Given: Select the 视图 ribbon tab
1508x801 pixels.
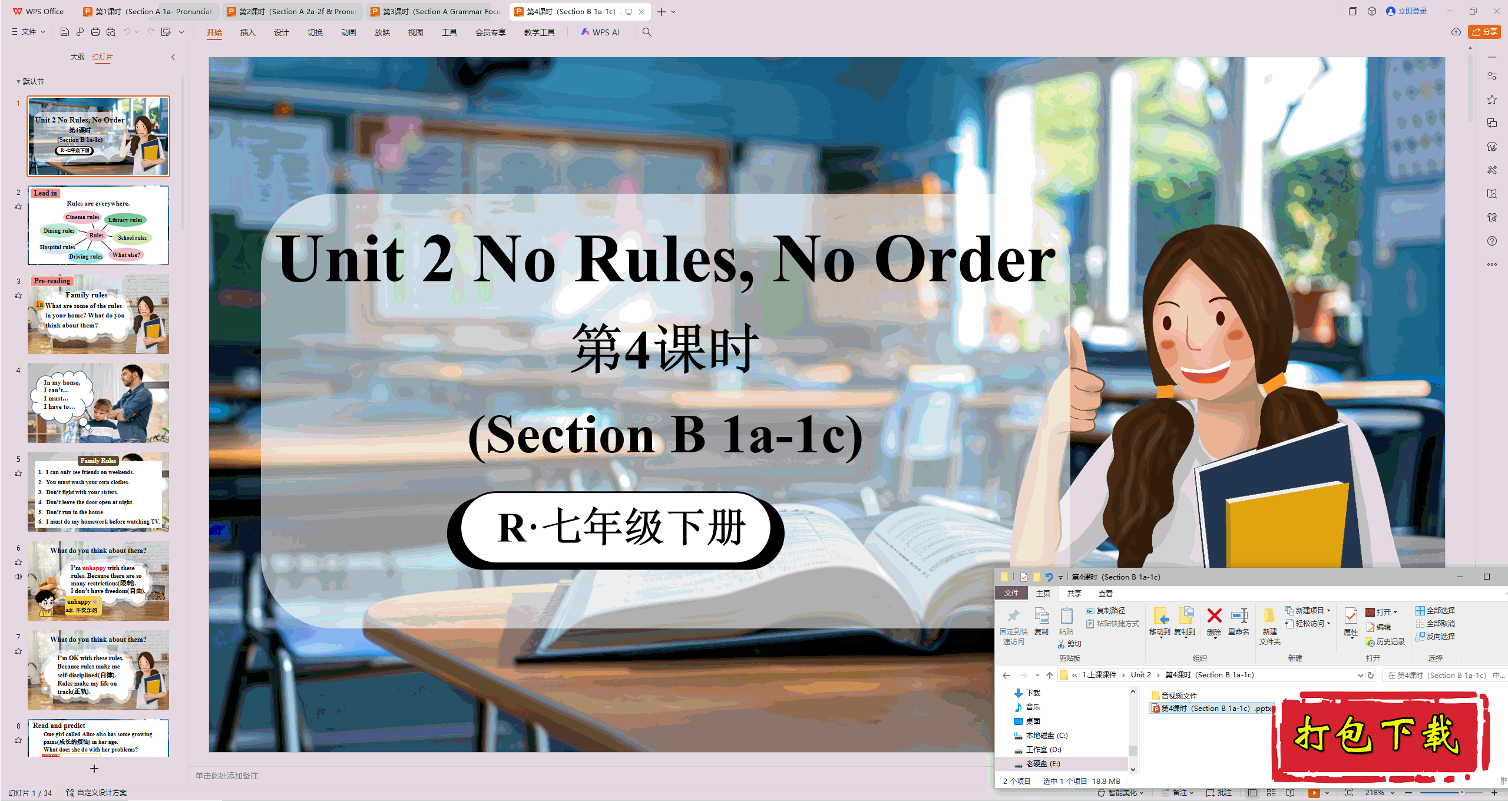Looking at the screenshot, I should click(416, 32).
